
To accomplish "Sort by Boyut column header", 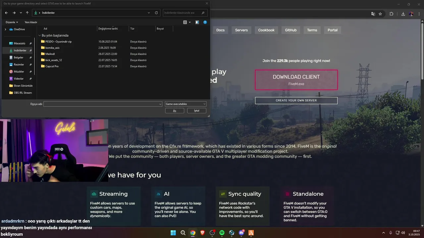I will click(x=160, y=28).
